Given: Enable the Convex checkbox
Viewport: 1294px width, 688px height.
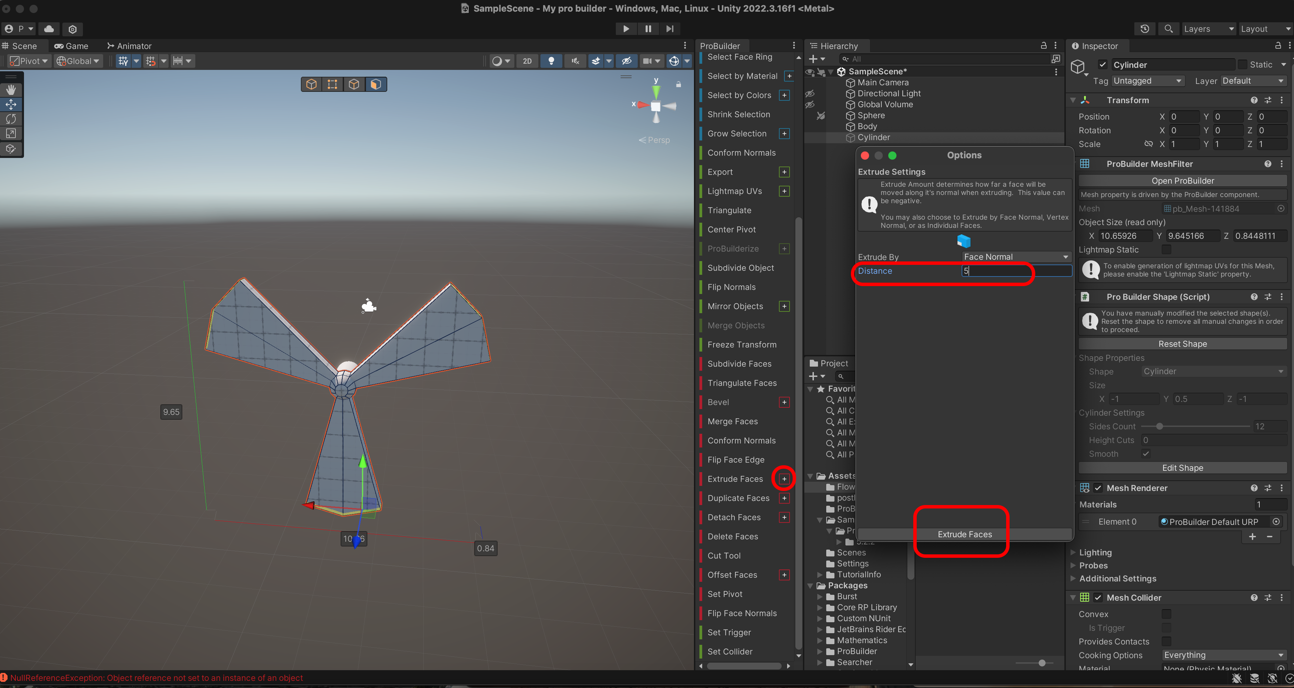Looking at the screenshot, I should point(1166,614).
